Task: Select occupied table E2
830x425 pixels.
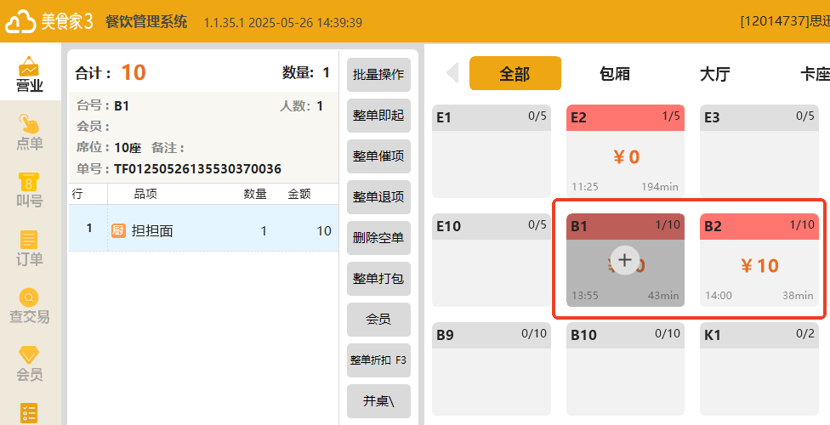Action: coord(625,150)
